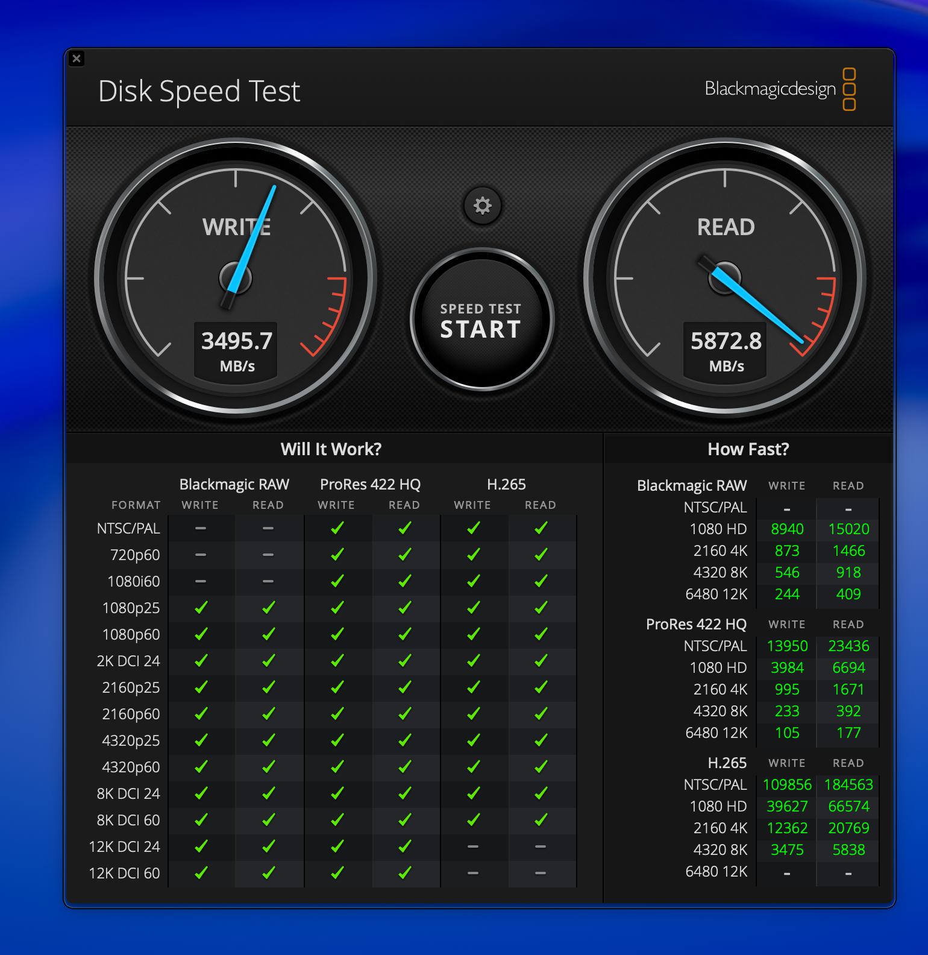Click Blackmagic RAW 1080 HD write value 8940

(x=787, y=529)
